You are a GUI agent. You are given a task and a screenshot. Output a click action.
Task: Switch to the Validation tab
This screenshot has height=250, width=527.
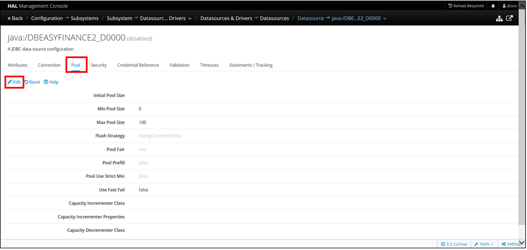[180, 65]
